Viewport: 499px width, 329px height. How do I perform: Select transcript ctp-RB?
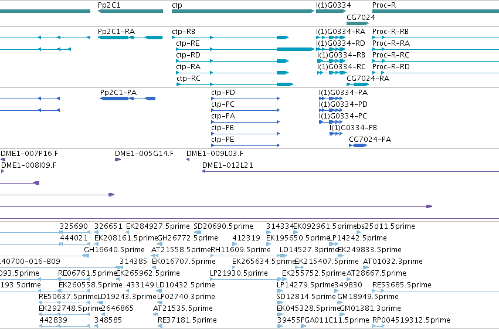click(184, 32)
